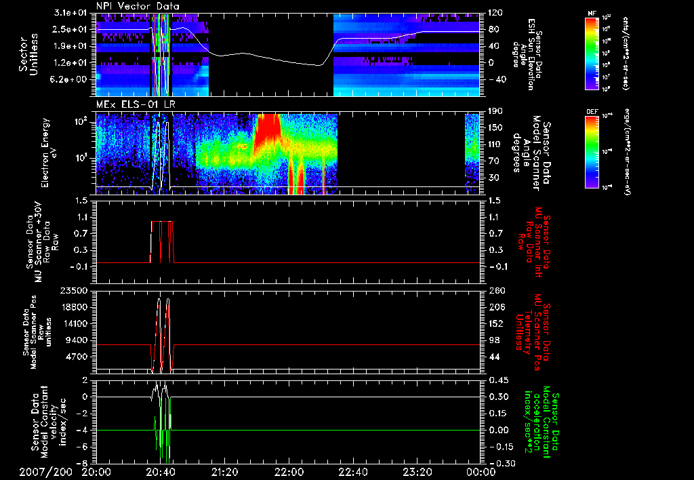This screenshot has width=694, height=480.
Task: Click the "150" scanner angle tick value
Action: [495, 128]
